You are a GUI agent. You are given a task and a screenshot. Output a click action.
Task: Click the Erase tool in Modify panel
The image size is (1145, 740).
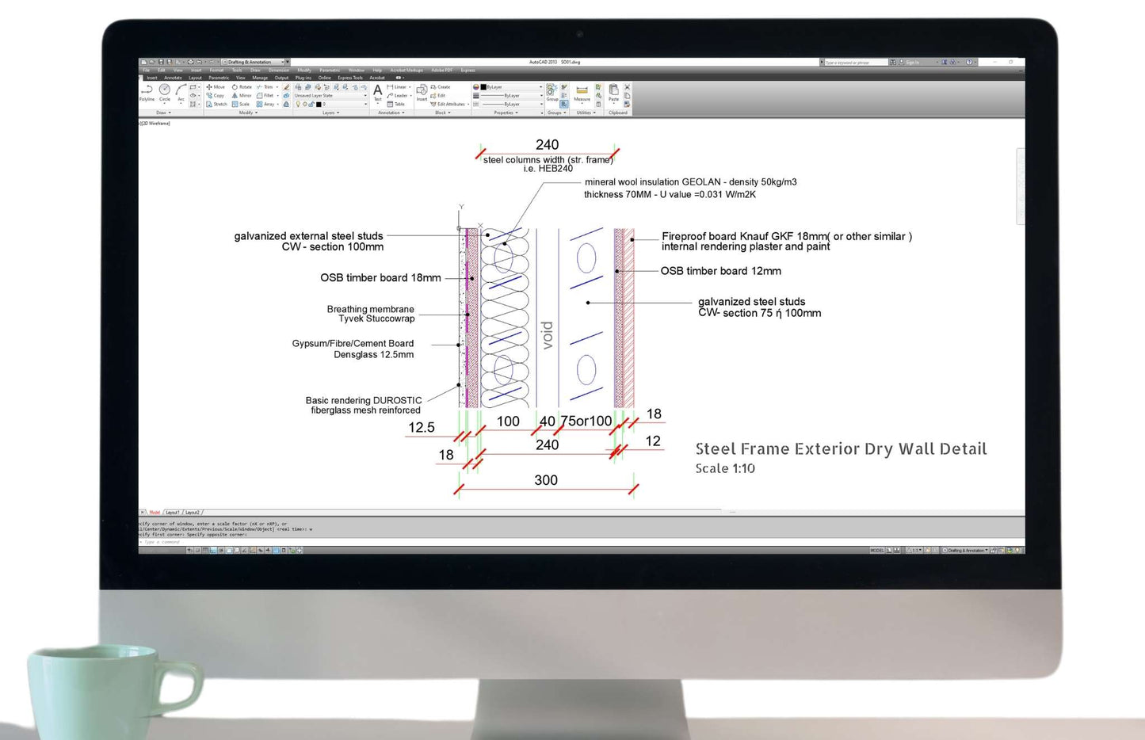point(286,87)
